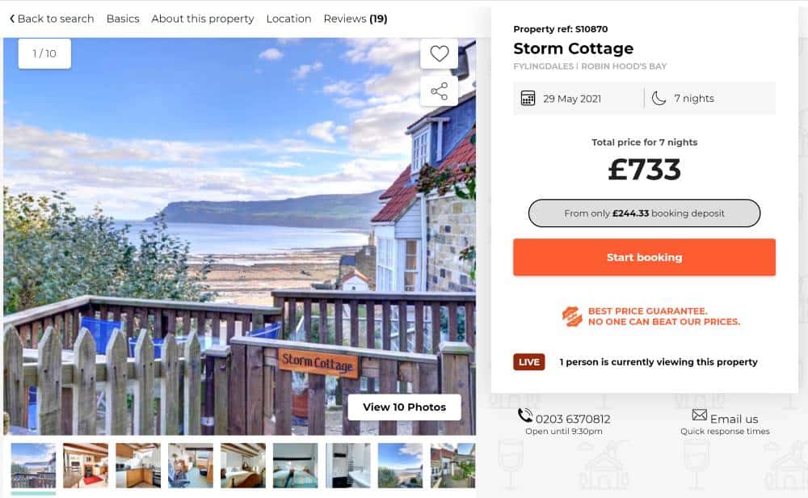The height and width of the screenshot is (498, 808).
Task: Click the View 10 Photos button
Action: click(x=404, y=407)
